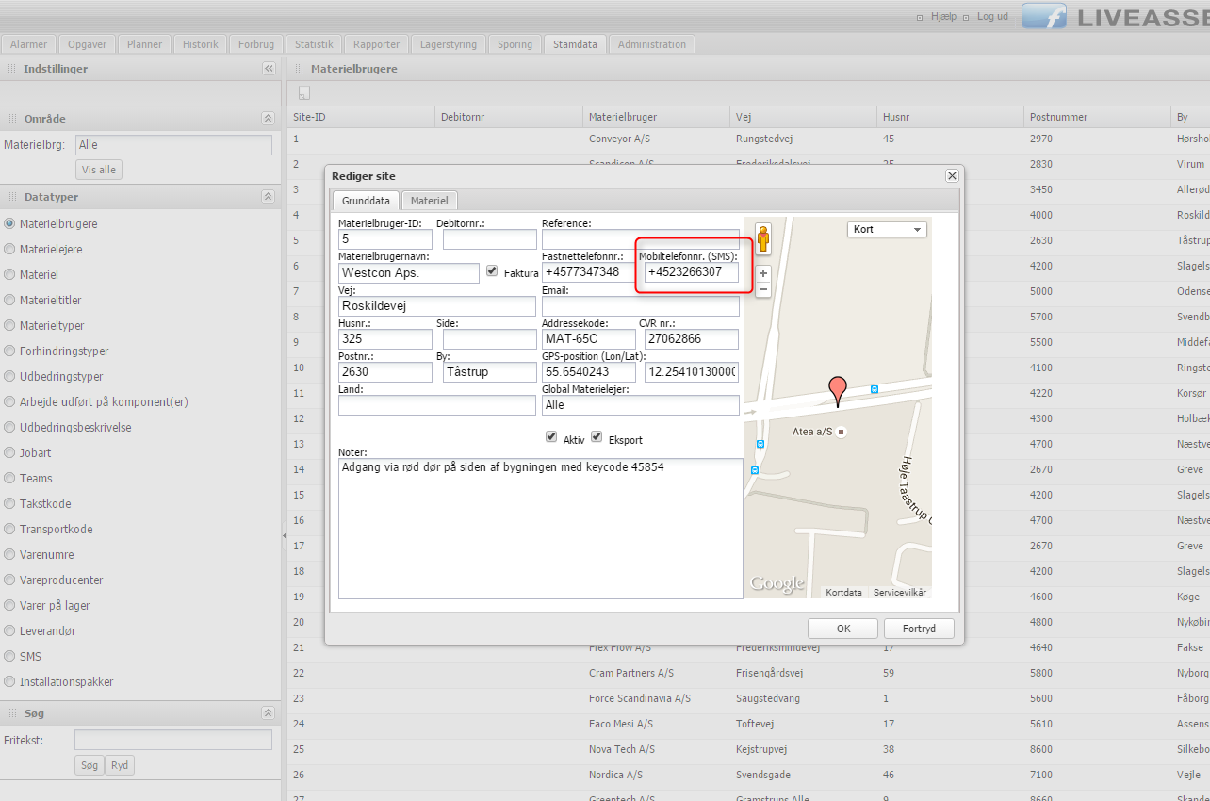1210x801 pixels.
Task: Click the new document icon in Materielbrugere toolbar
Action: coord(303,93)
